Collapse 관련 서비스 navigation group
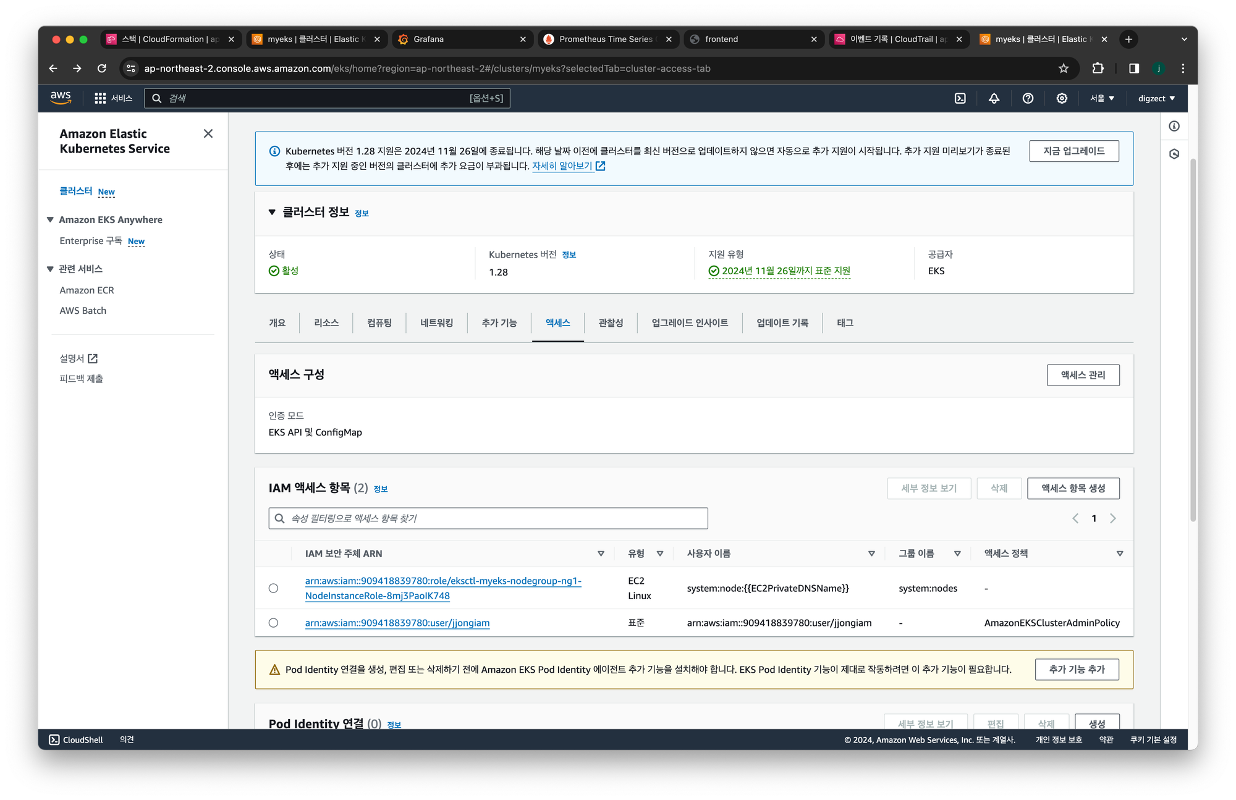Viewport: 1236px width, 800px height. pyautogui.click(x=51, y=269)
